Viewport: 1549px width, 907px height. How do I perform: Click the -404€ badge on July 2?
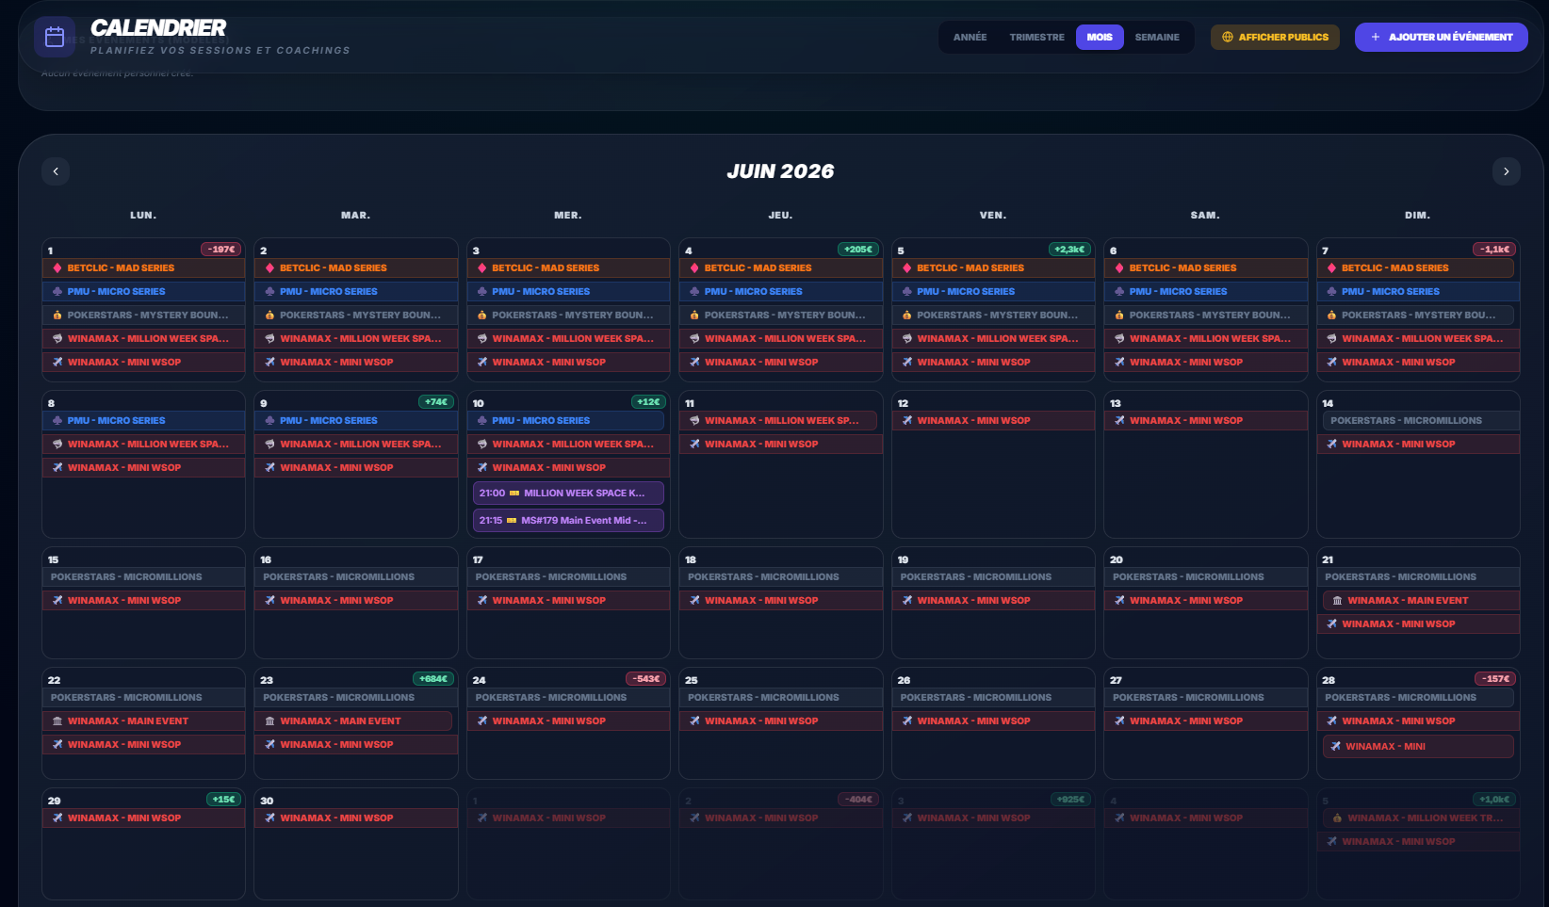click(858, 800)
